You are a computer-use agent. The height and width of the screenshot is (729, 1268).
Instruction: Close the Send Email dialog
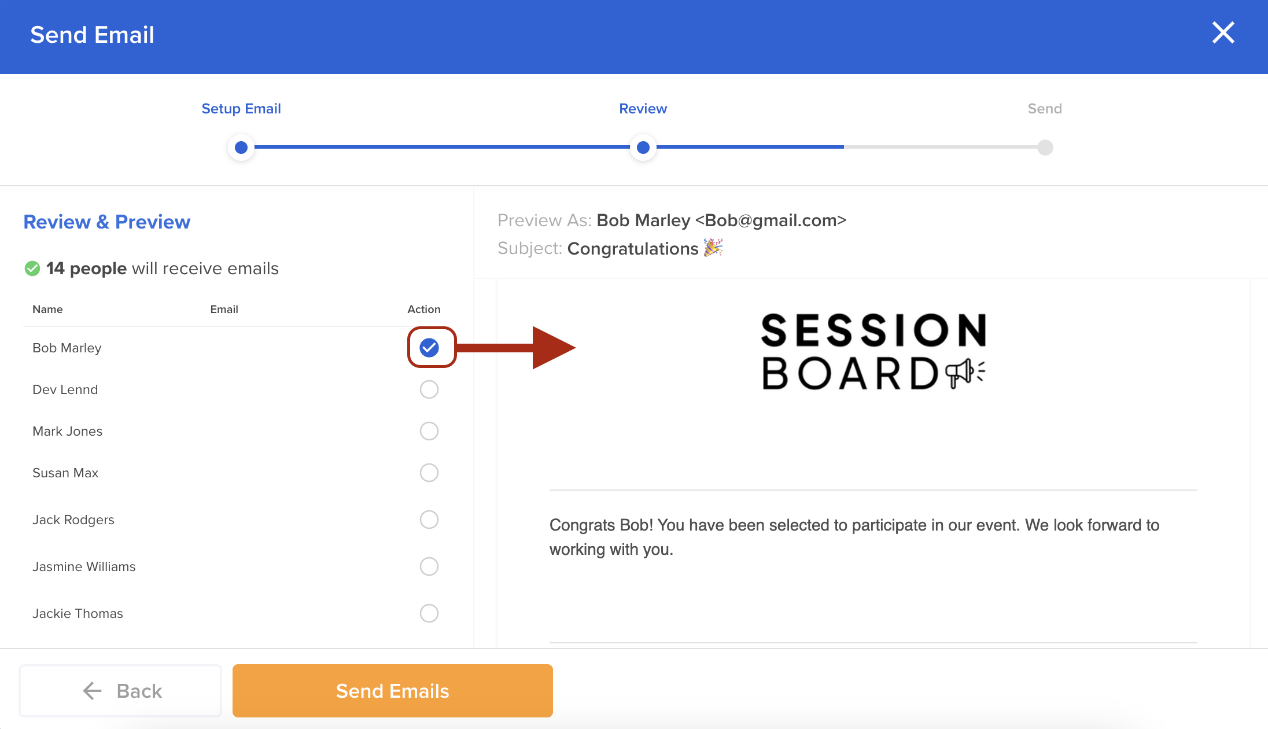1223,33
